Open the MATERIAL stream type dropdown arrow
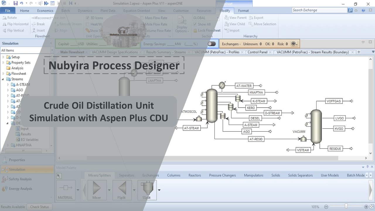 coord(78,190)
